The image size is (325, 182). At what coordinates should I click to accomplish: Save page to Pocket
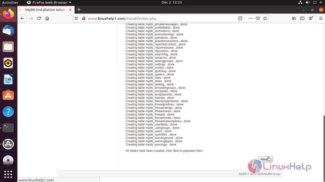(x=258, y=18)
